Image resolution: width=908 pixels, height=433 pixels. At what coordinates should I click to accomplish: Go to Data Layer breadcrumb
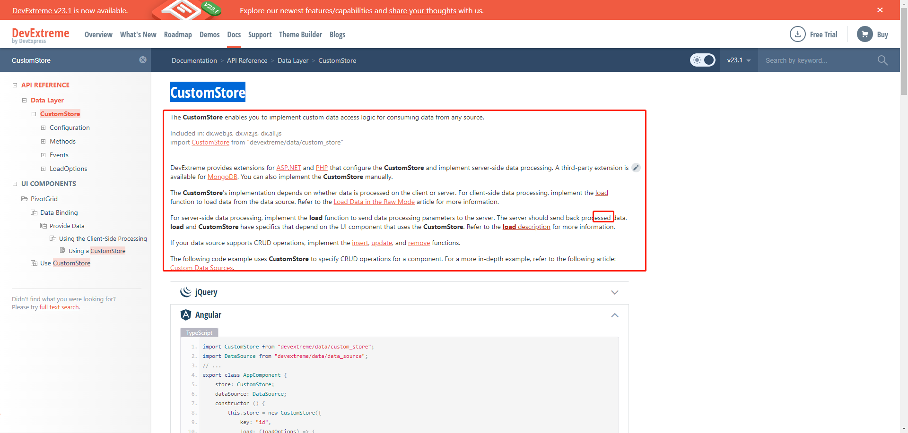(x=293, y=60)
